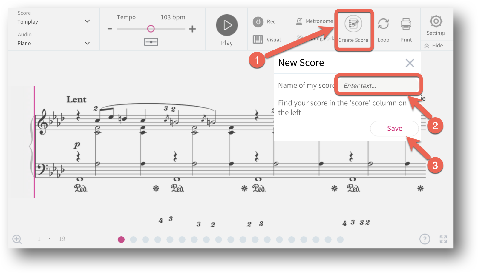Decrease tempo with the minus button
Screen dimensions: 478x273
coord(110,29)
